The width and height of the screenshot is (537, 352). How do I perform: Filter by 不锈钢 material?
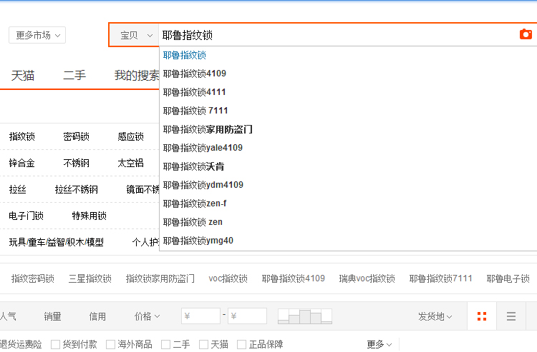pyautogui.click(x=77, y=163)
